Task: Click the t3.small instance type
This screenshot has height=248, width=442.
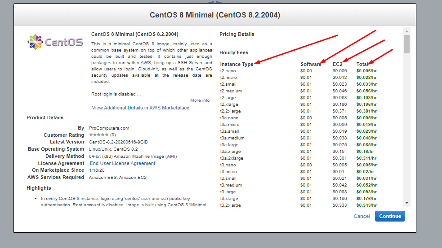Action: click(228, 178)
